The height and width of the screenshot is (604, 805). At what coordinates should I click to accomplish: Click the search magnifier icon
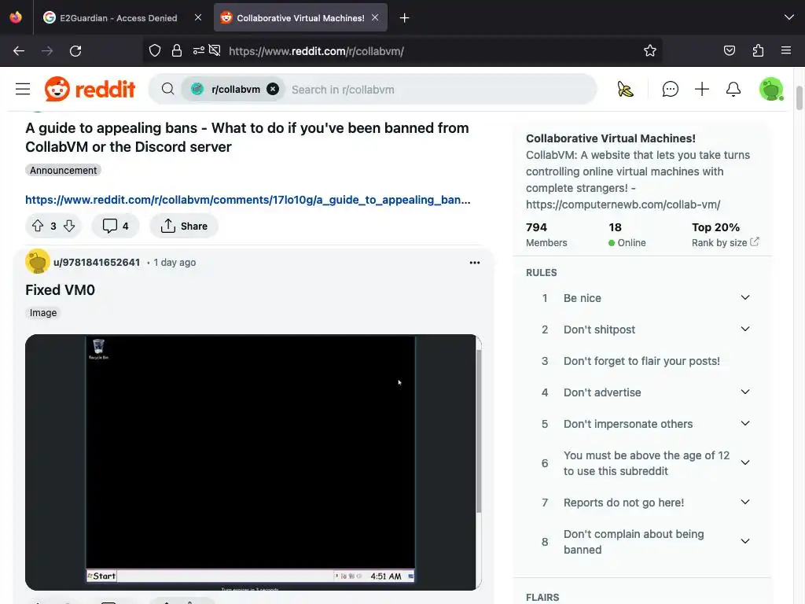168,90
